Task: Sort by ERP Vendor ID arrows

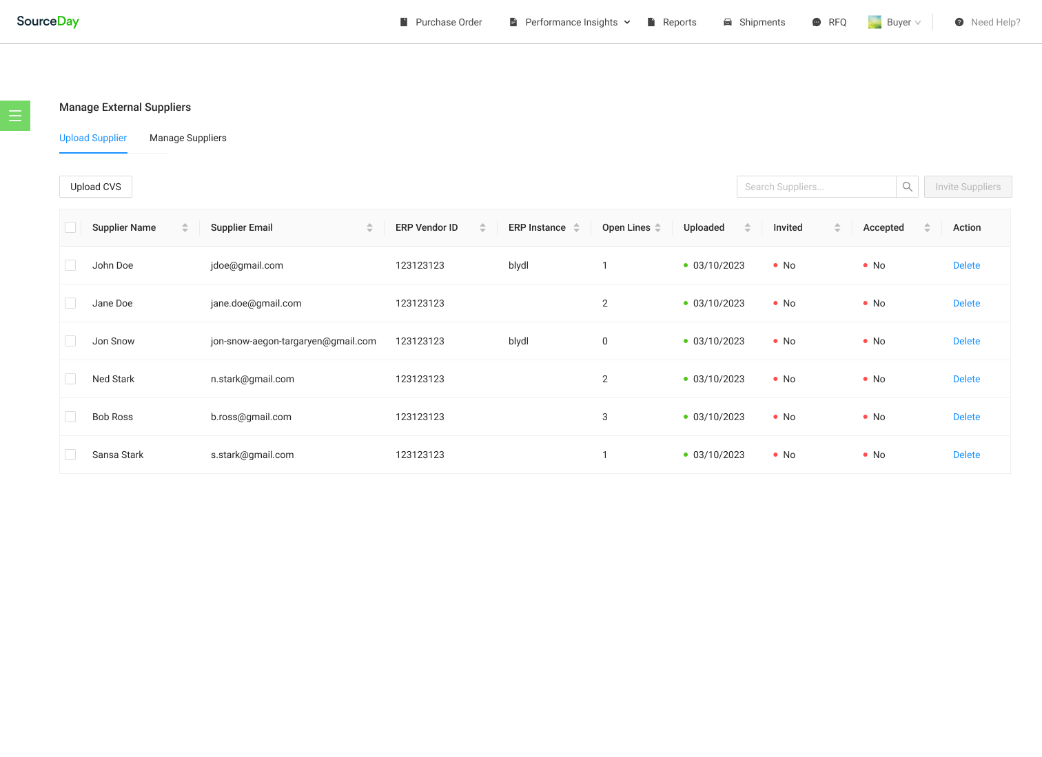Action: (x=482, y=227)
